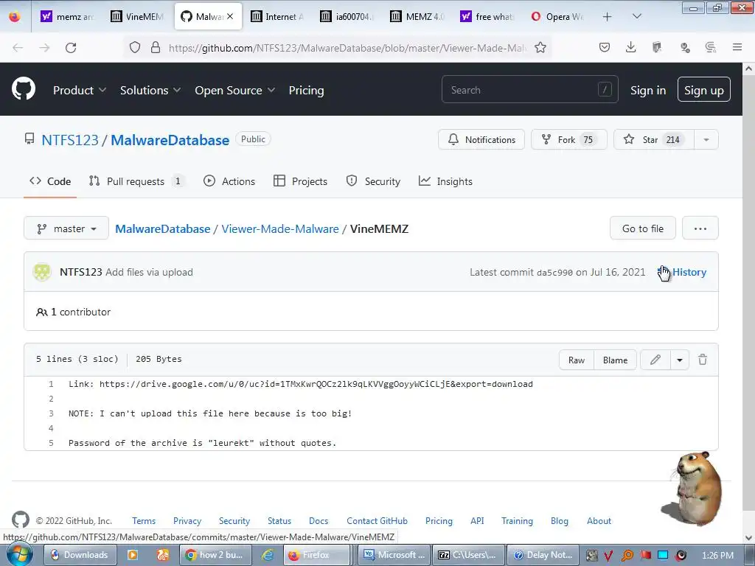
Task: Open the Projects repository tab
Action: click(x=301, y=181)
